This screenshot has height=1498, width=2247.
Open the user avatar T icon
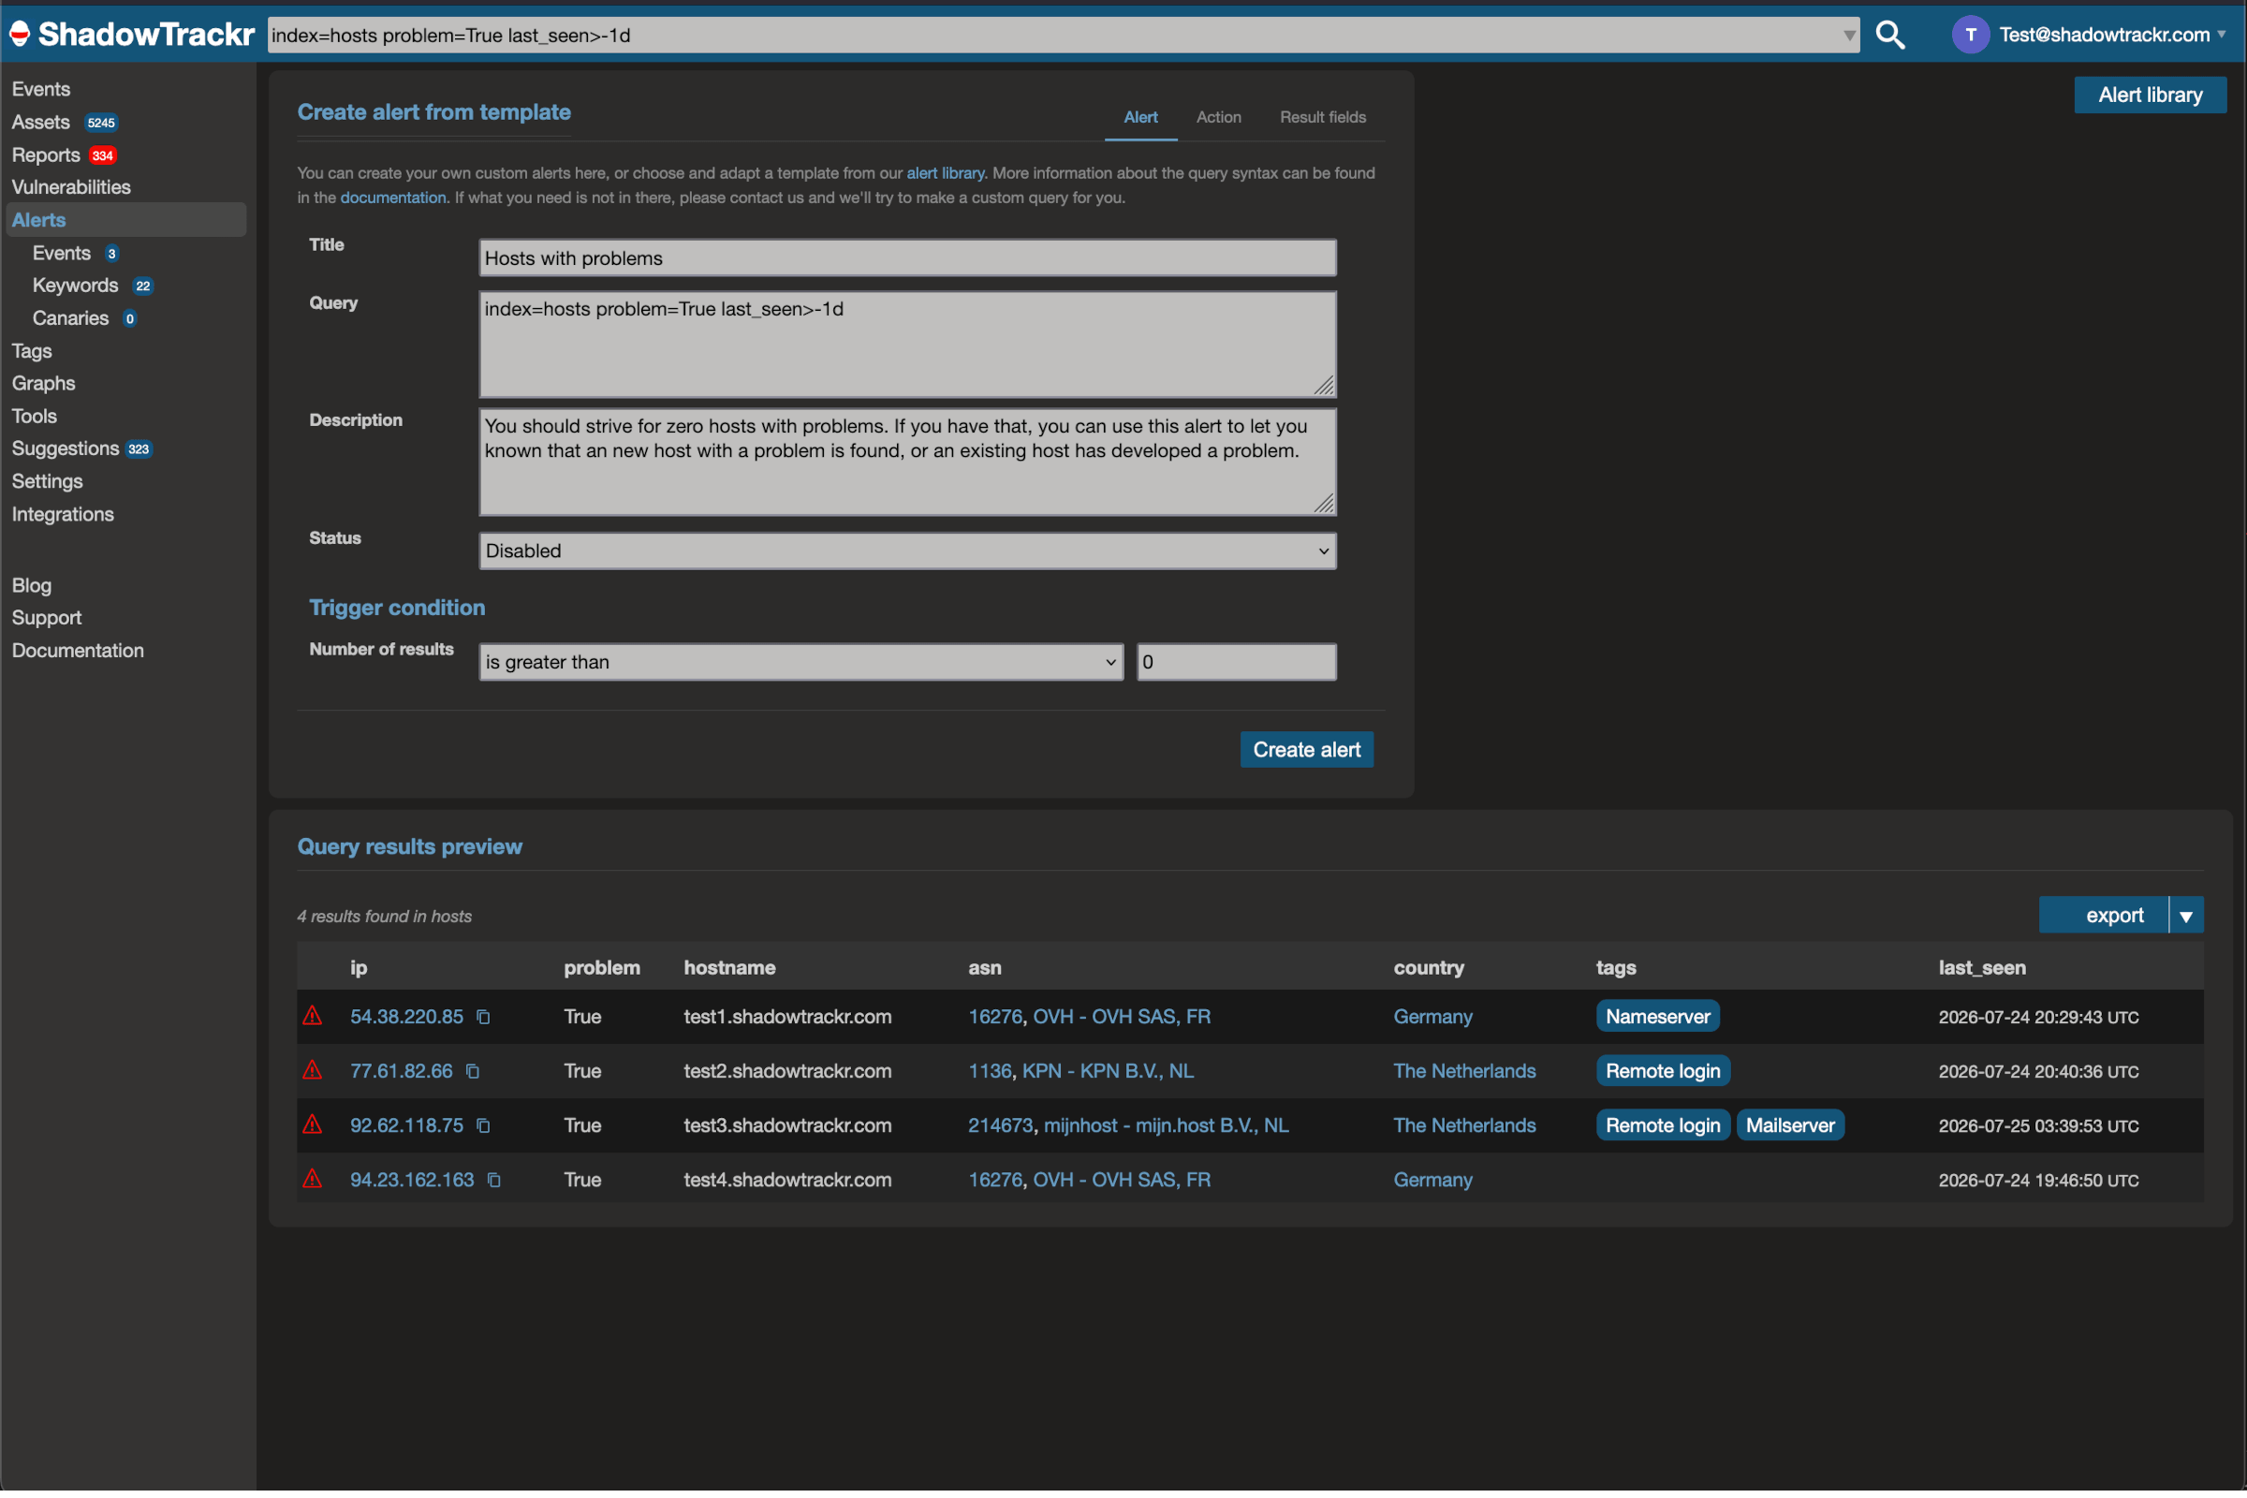pos(1970,36)
